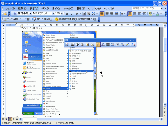Open the Text Wrapping icon on Picture toolbar
The width and height of the screenshot is (168, 126).
click(x=118, y=45)
